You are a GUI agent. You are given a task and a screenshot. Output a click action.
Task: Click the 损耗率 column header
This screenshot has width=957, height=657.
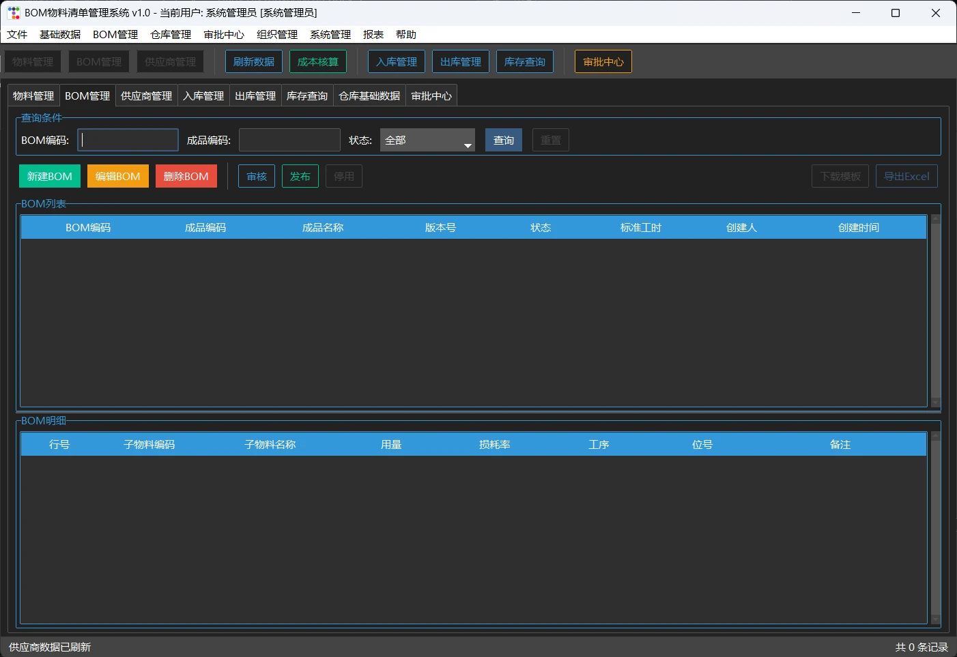point(495,445)
